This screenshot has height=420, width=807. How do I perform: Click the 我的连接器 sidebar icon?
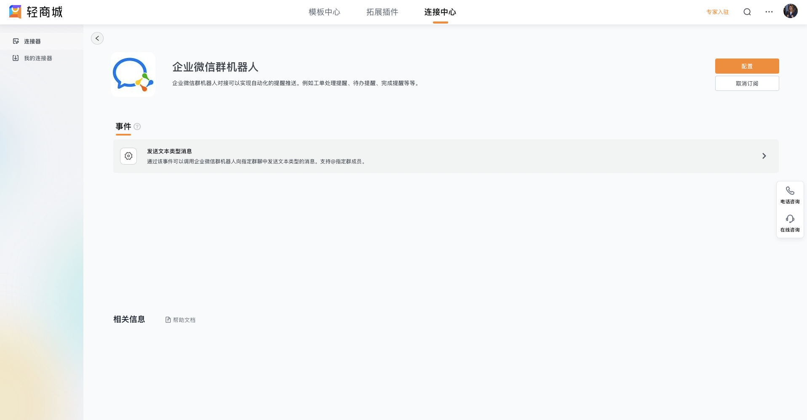pos(16,58)
